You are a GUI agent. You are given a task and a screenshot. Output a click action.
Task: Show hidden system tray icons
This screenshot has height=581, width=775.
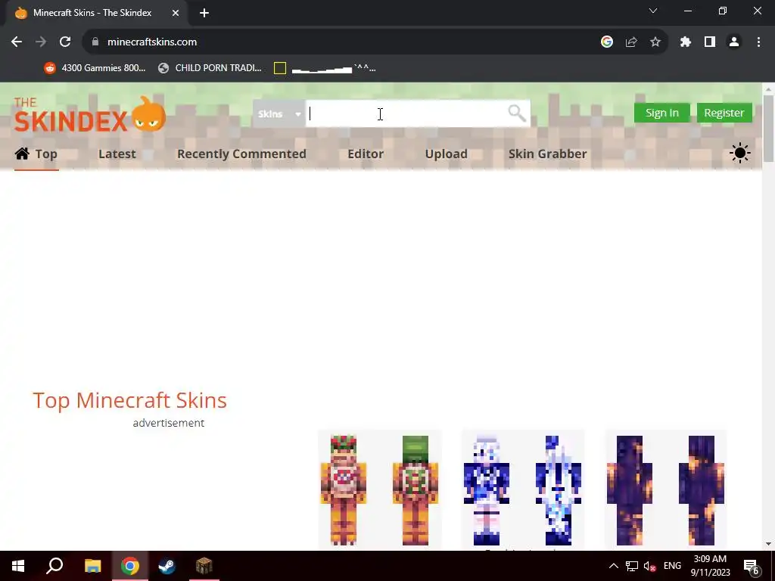tap(613, 566)
